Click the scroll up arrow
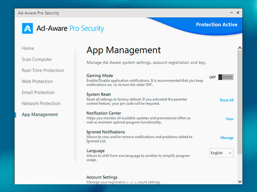 point(240,48)
